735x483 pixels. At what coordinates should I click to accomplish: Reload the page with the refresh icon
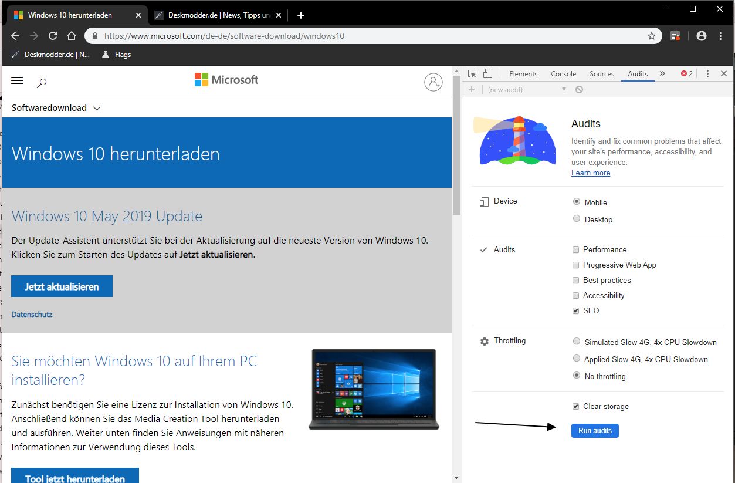pos(53,36)
